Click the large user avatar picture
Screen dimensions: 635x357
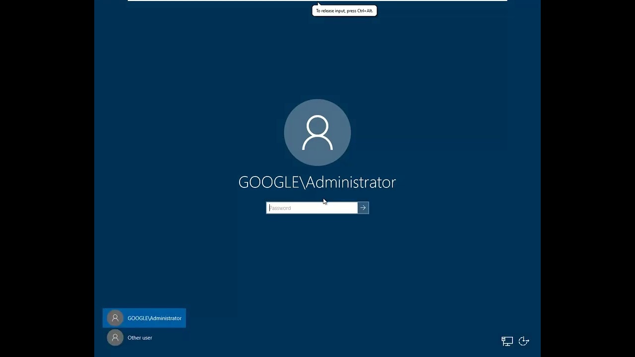(317, 132)
